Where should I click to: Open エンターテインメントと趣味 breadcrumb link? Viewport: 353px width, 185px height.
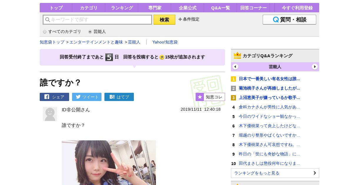point(96,42)
